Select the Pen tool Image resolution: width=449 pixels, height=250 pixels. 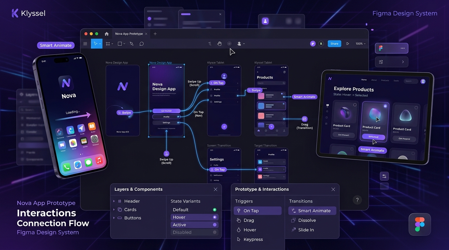coord(132,44)
